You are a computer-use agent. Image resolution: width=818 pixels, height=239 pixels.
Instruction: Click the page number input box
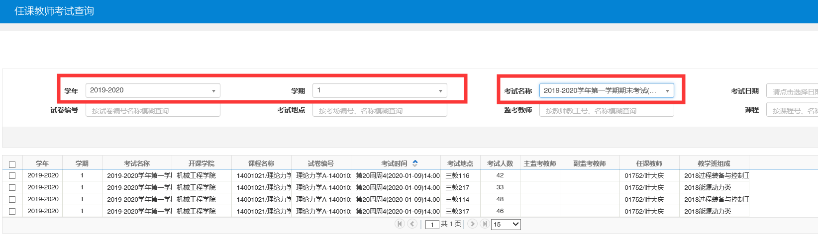pos(432,225)
